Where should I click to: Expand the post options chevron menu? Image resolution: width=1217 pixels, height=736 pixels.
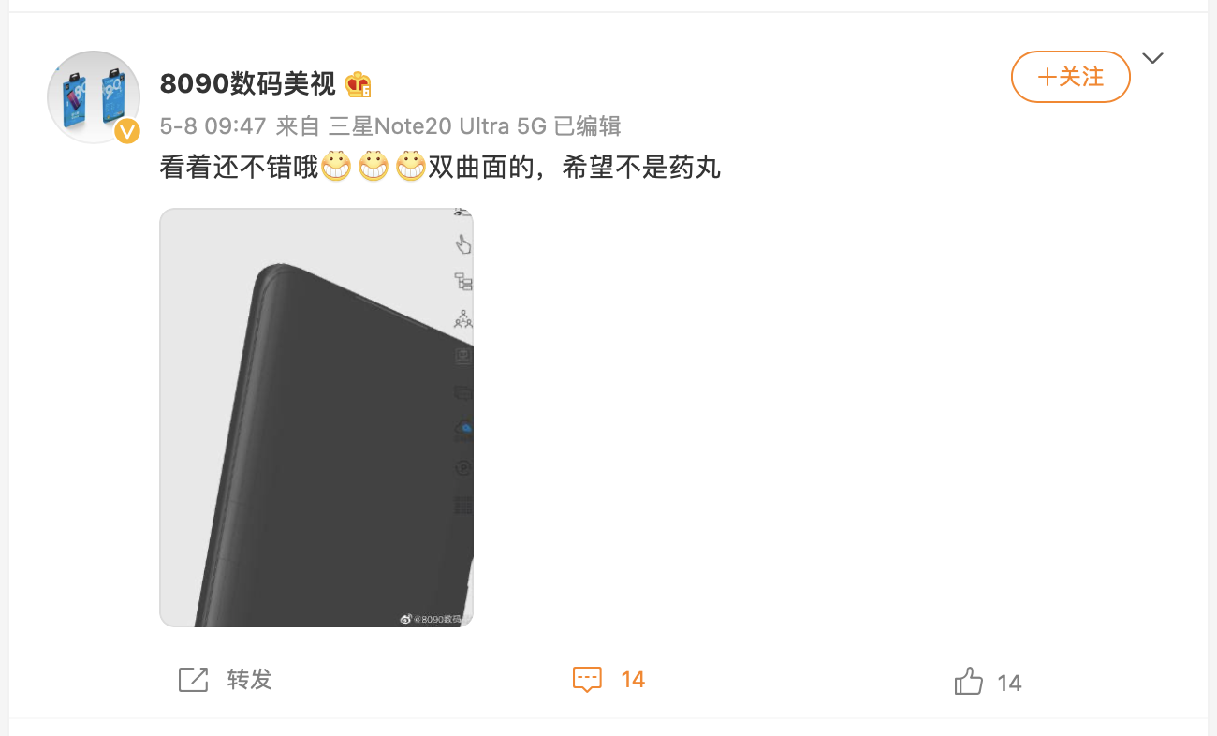1153,59
